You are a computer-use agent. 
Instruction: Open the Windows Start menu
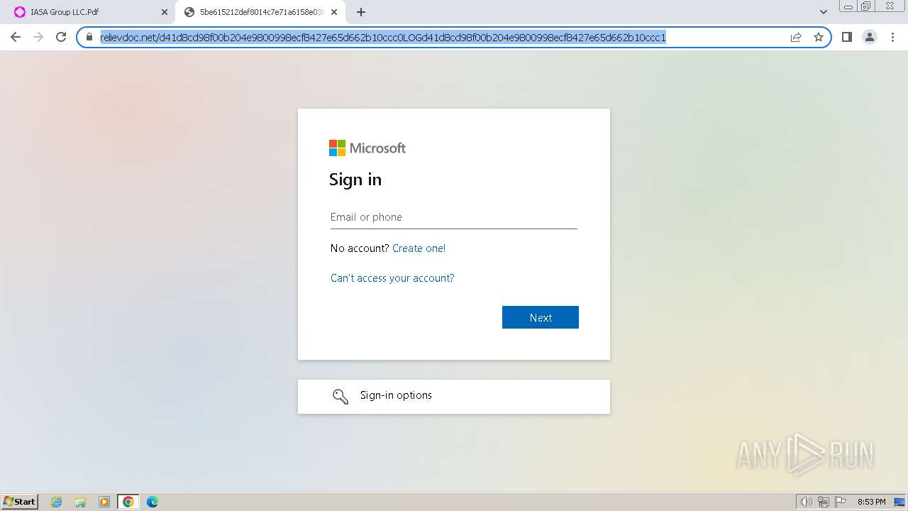pos(19,502)
